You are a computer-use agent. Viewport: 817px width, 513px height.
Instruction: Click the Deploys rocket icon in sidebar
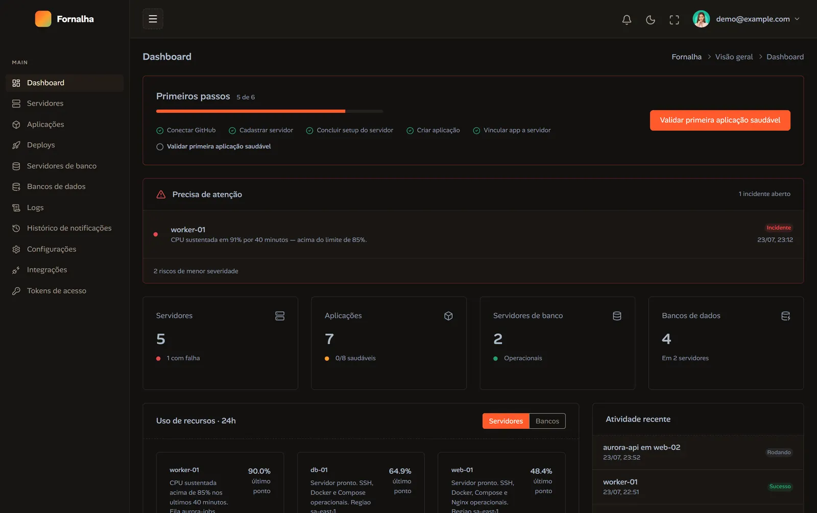point(16,145)
